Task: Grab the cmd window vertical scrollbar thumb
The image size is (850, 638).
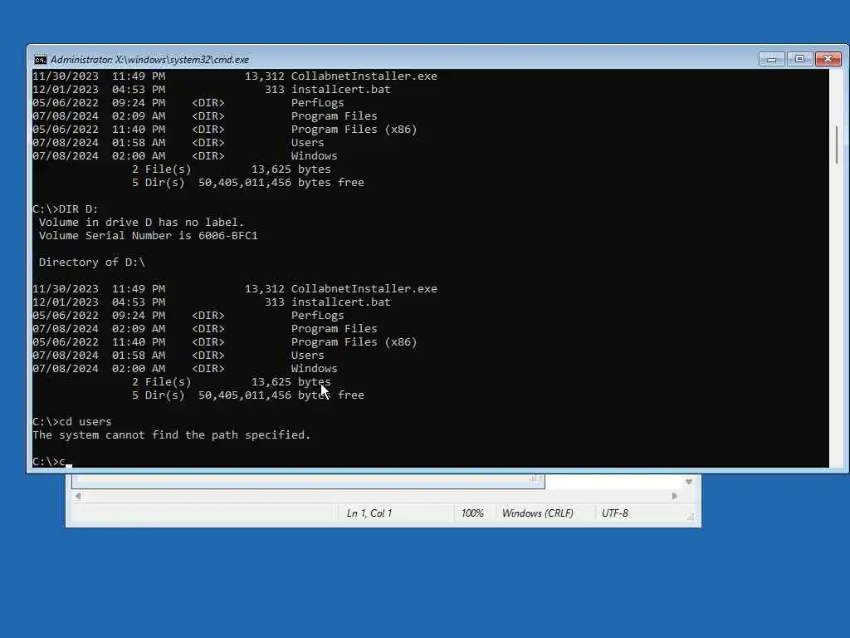Action: [x=837, y=145]
